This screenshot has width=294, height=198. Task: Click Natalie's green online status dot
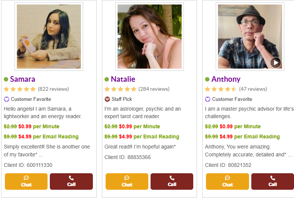(x=107, y=79)
